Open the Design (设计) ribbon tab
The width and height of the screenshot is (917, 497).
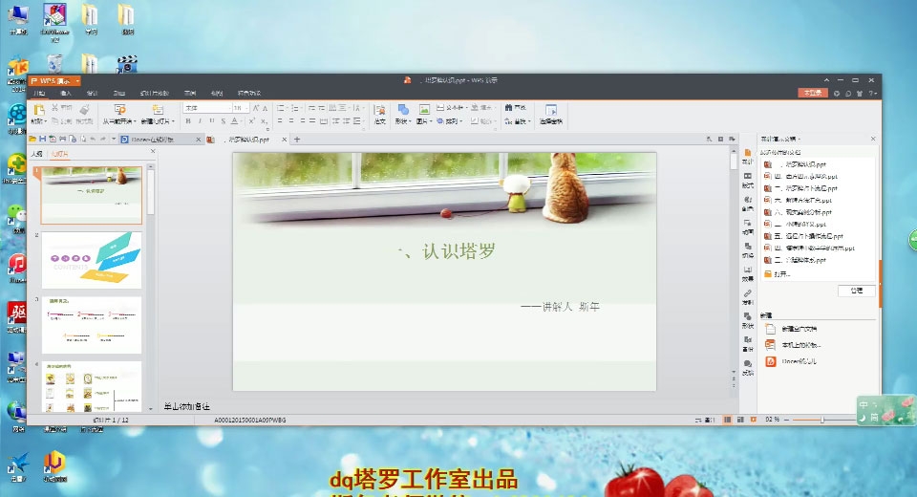pos(93,93)
